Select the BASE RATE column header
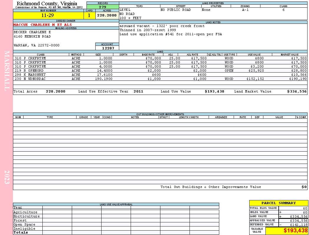 click(148, 55)
